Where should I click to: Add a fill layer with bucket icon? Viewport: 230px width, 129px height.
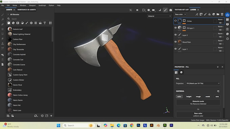pyautogui.click(x=209, y=14)
